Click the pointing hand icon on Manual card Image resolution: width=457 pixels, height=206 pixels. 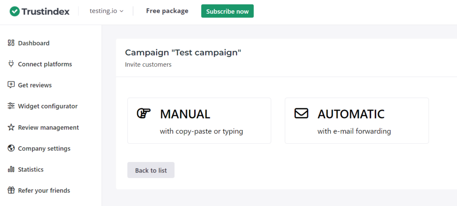(143, 113)
